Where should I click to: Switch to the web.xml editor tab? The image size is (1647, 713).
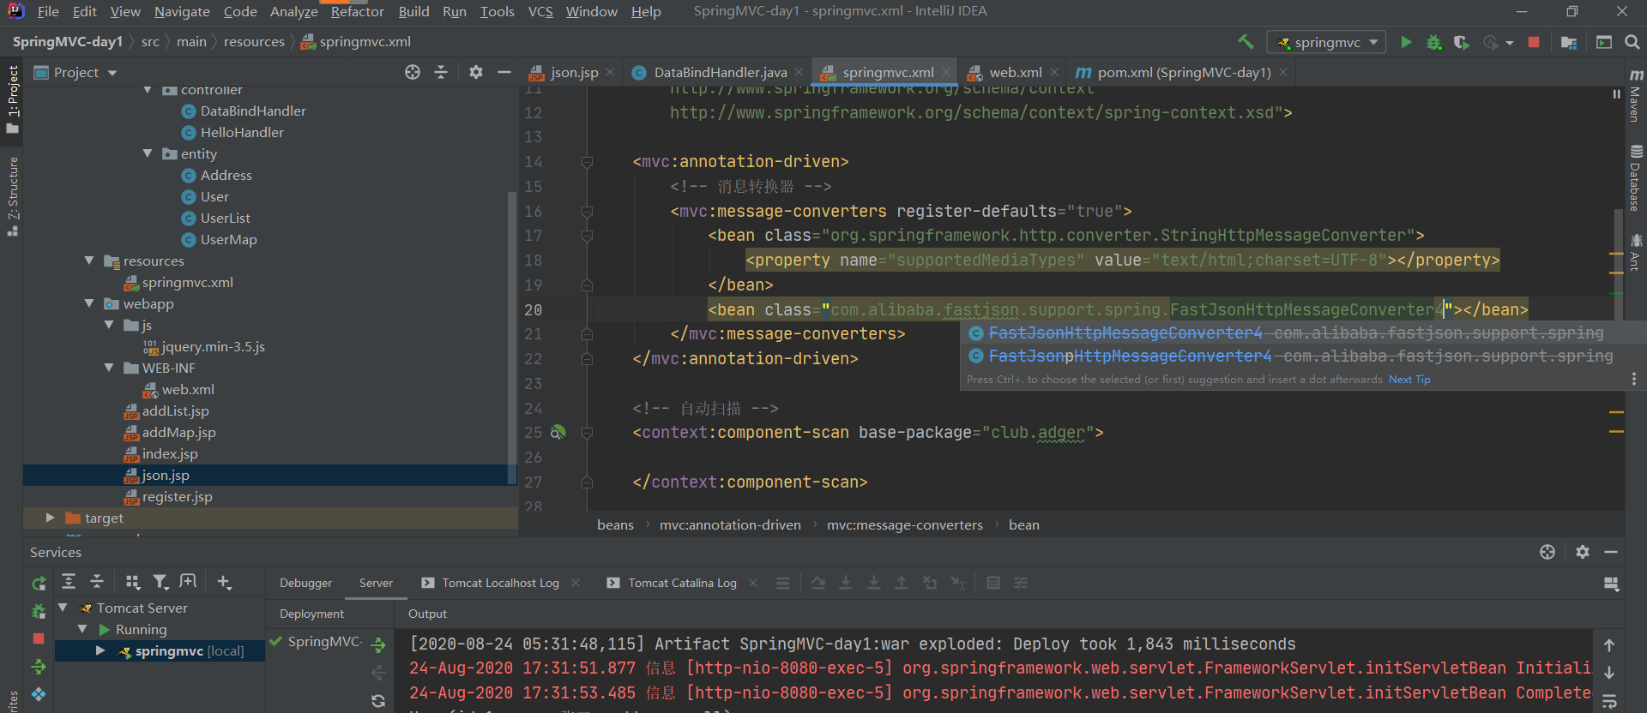point(1015,73)
